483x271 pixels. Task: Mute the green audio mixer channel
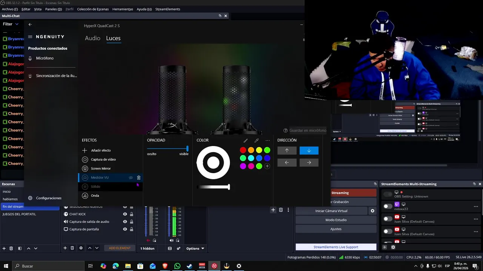click(171, 240)
